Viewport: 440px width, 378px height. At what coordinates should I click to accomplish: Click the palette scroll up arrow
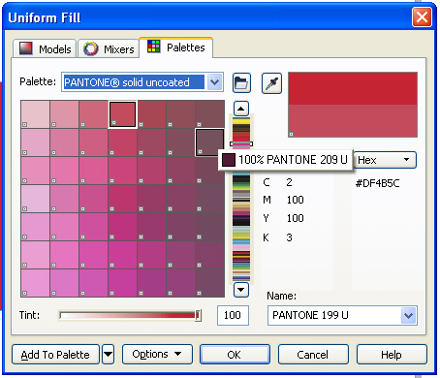click(x=241, y=109)
